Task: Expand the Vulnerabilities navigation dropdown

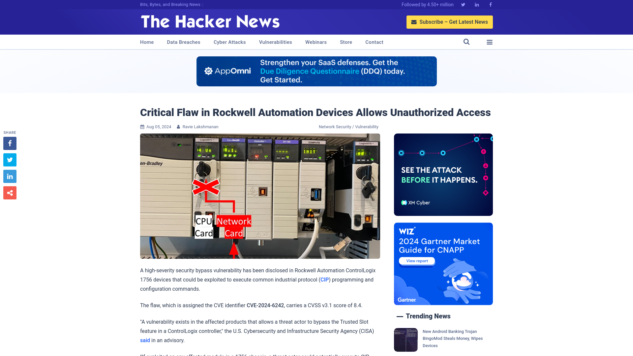Action: coord(276,42)
